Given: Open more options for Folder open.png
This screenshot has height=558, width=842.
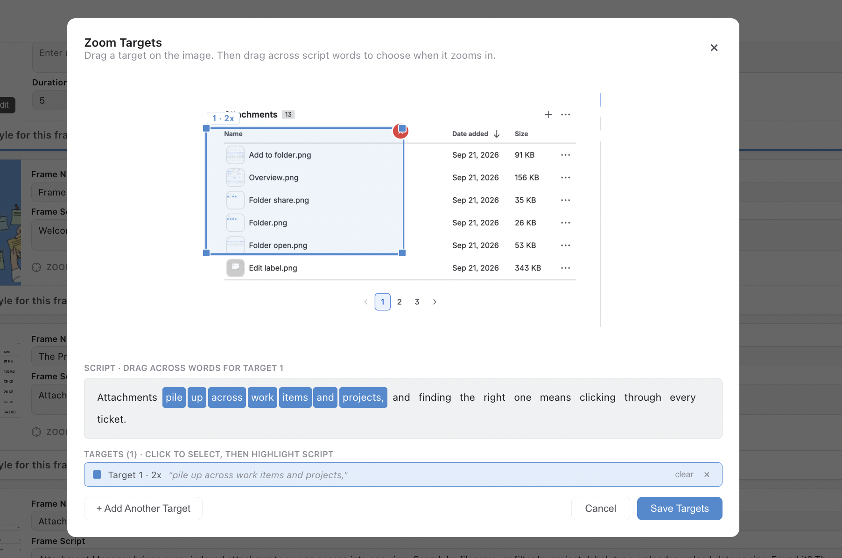Looking at the screenshot, I should pyautogui.click(x=566, y=245).
